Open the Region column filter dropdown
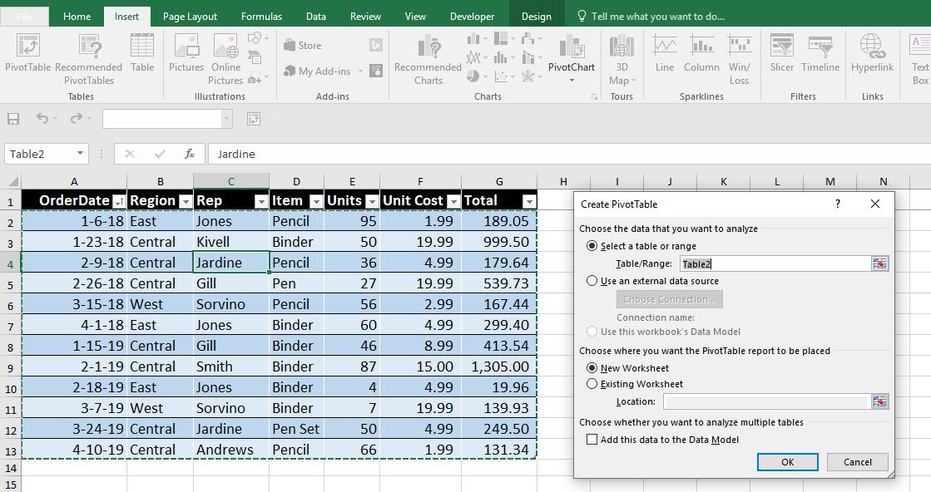The width and height of the screenshot is (931, 492). click(183, 201)
